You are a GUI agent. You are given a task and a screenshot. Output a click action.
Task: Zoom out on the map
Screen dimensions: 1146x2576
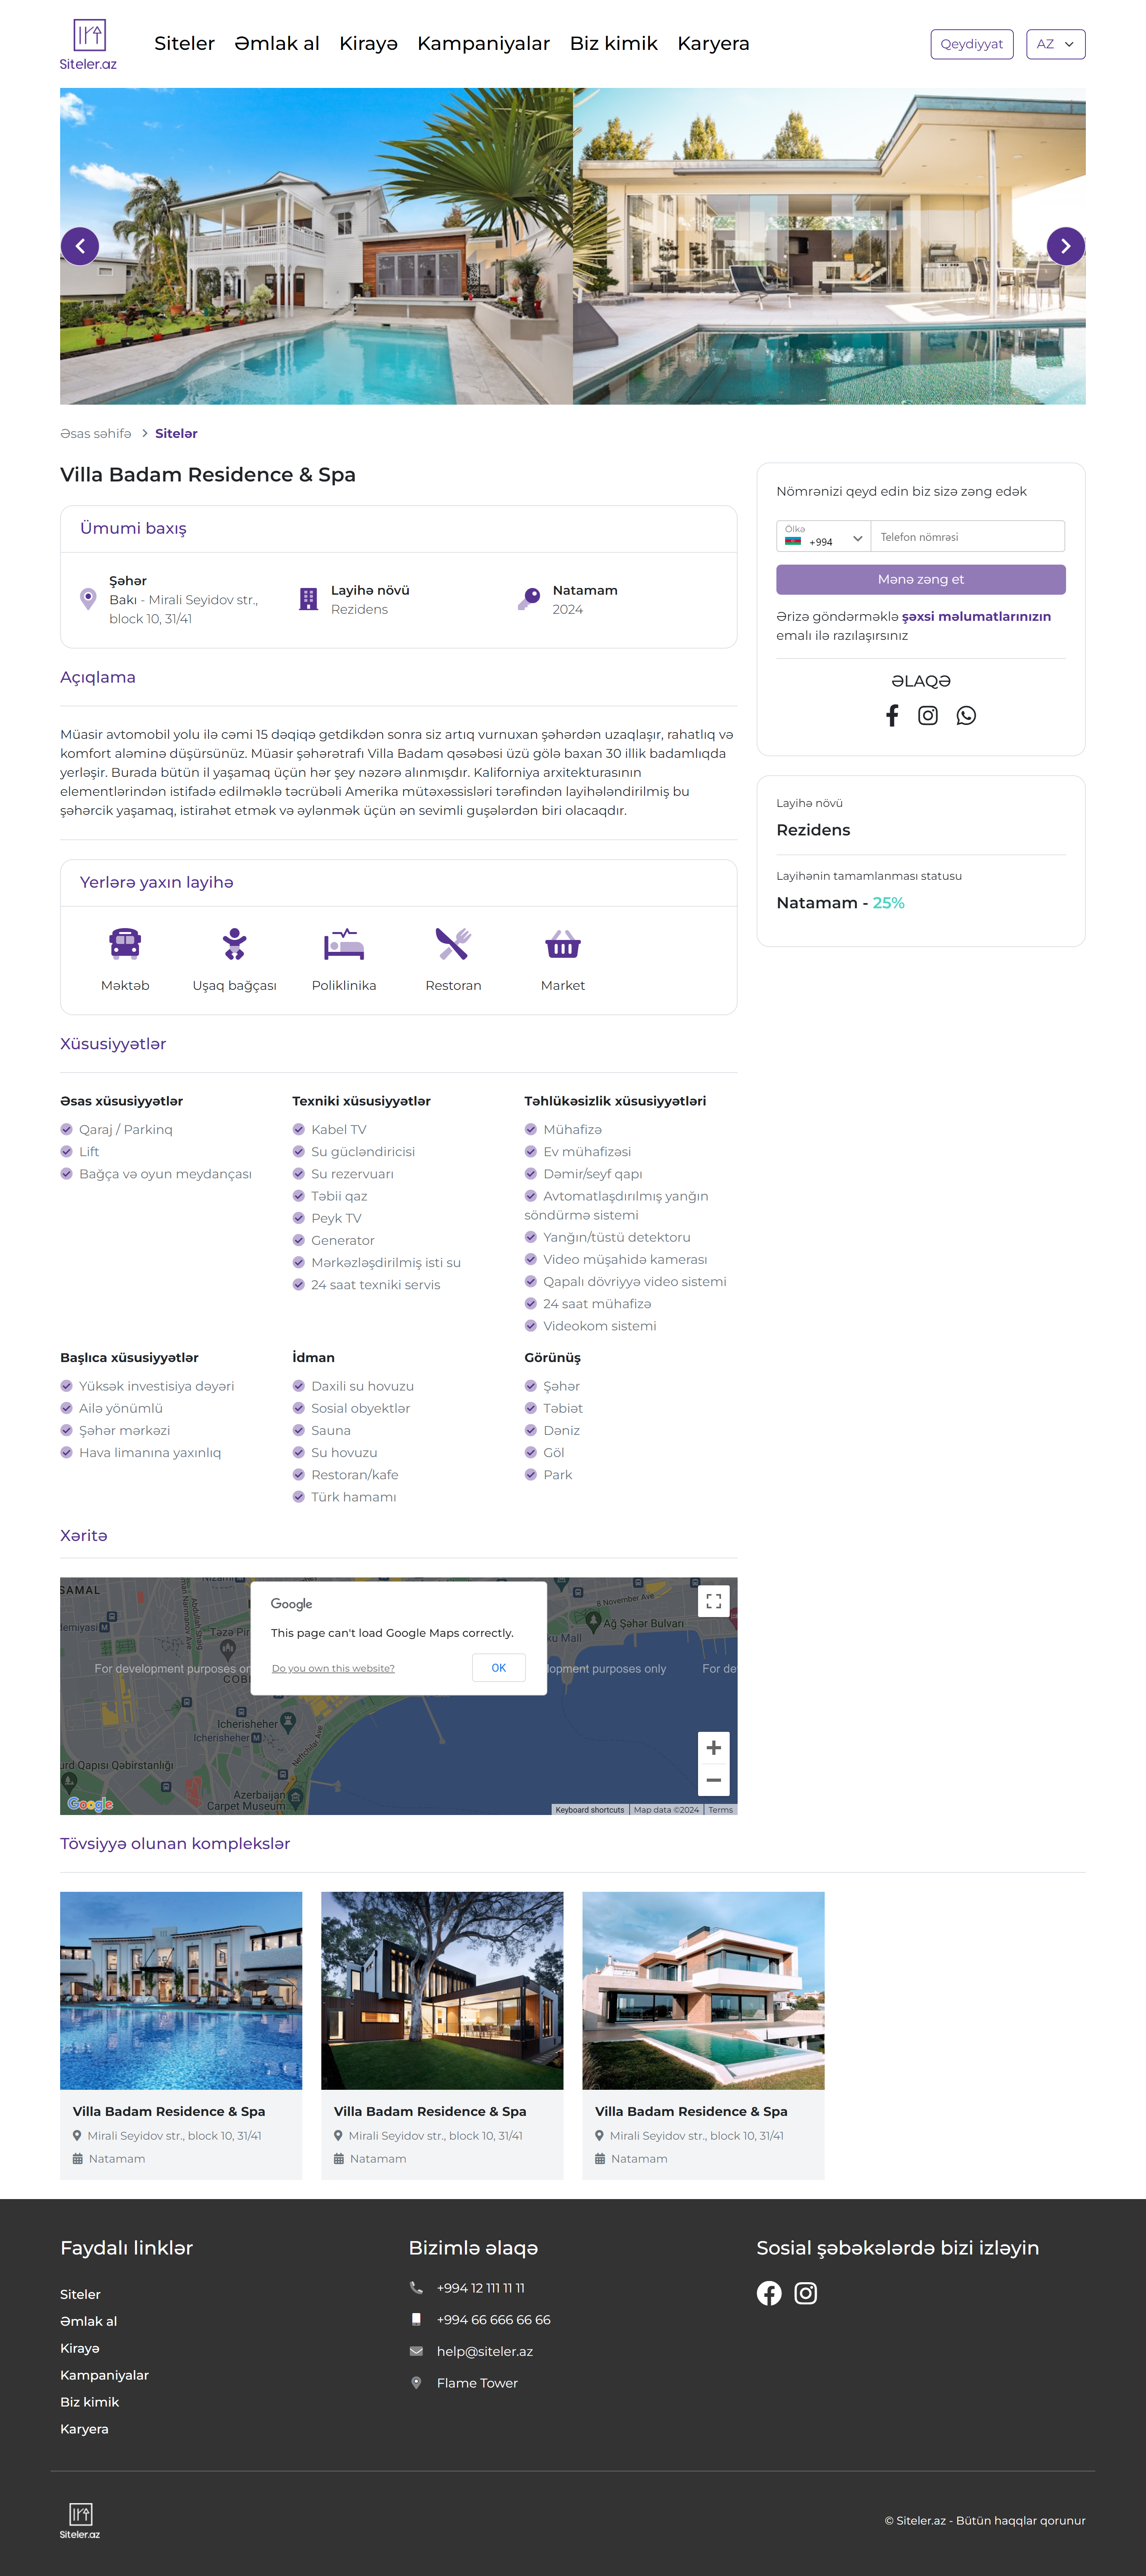click(713, 1780)
